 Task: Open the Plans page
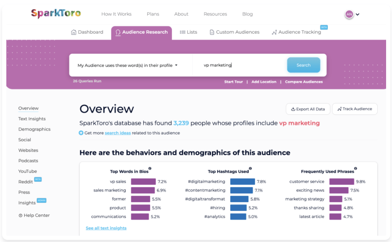click(153, 14)
